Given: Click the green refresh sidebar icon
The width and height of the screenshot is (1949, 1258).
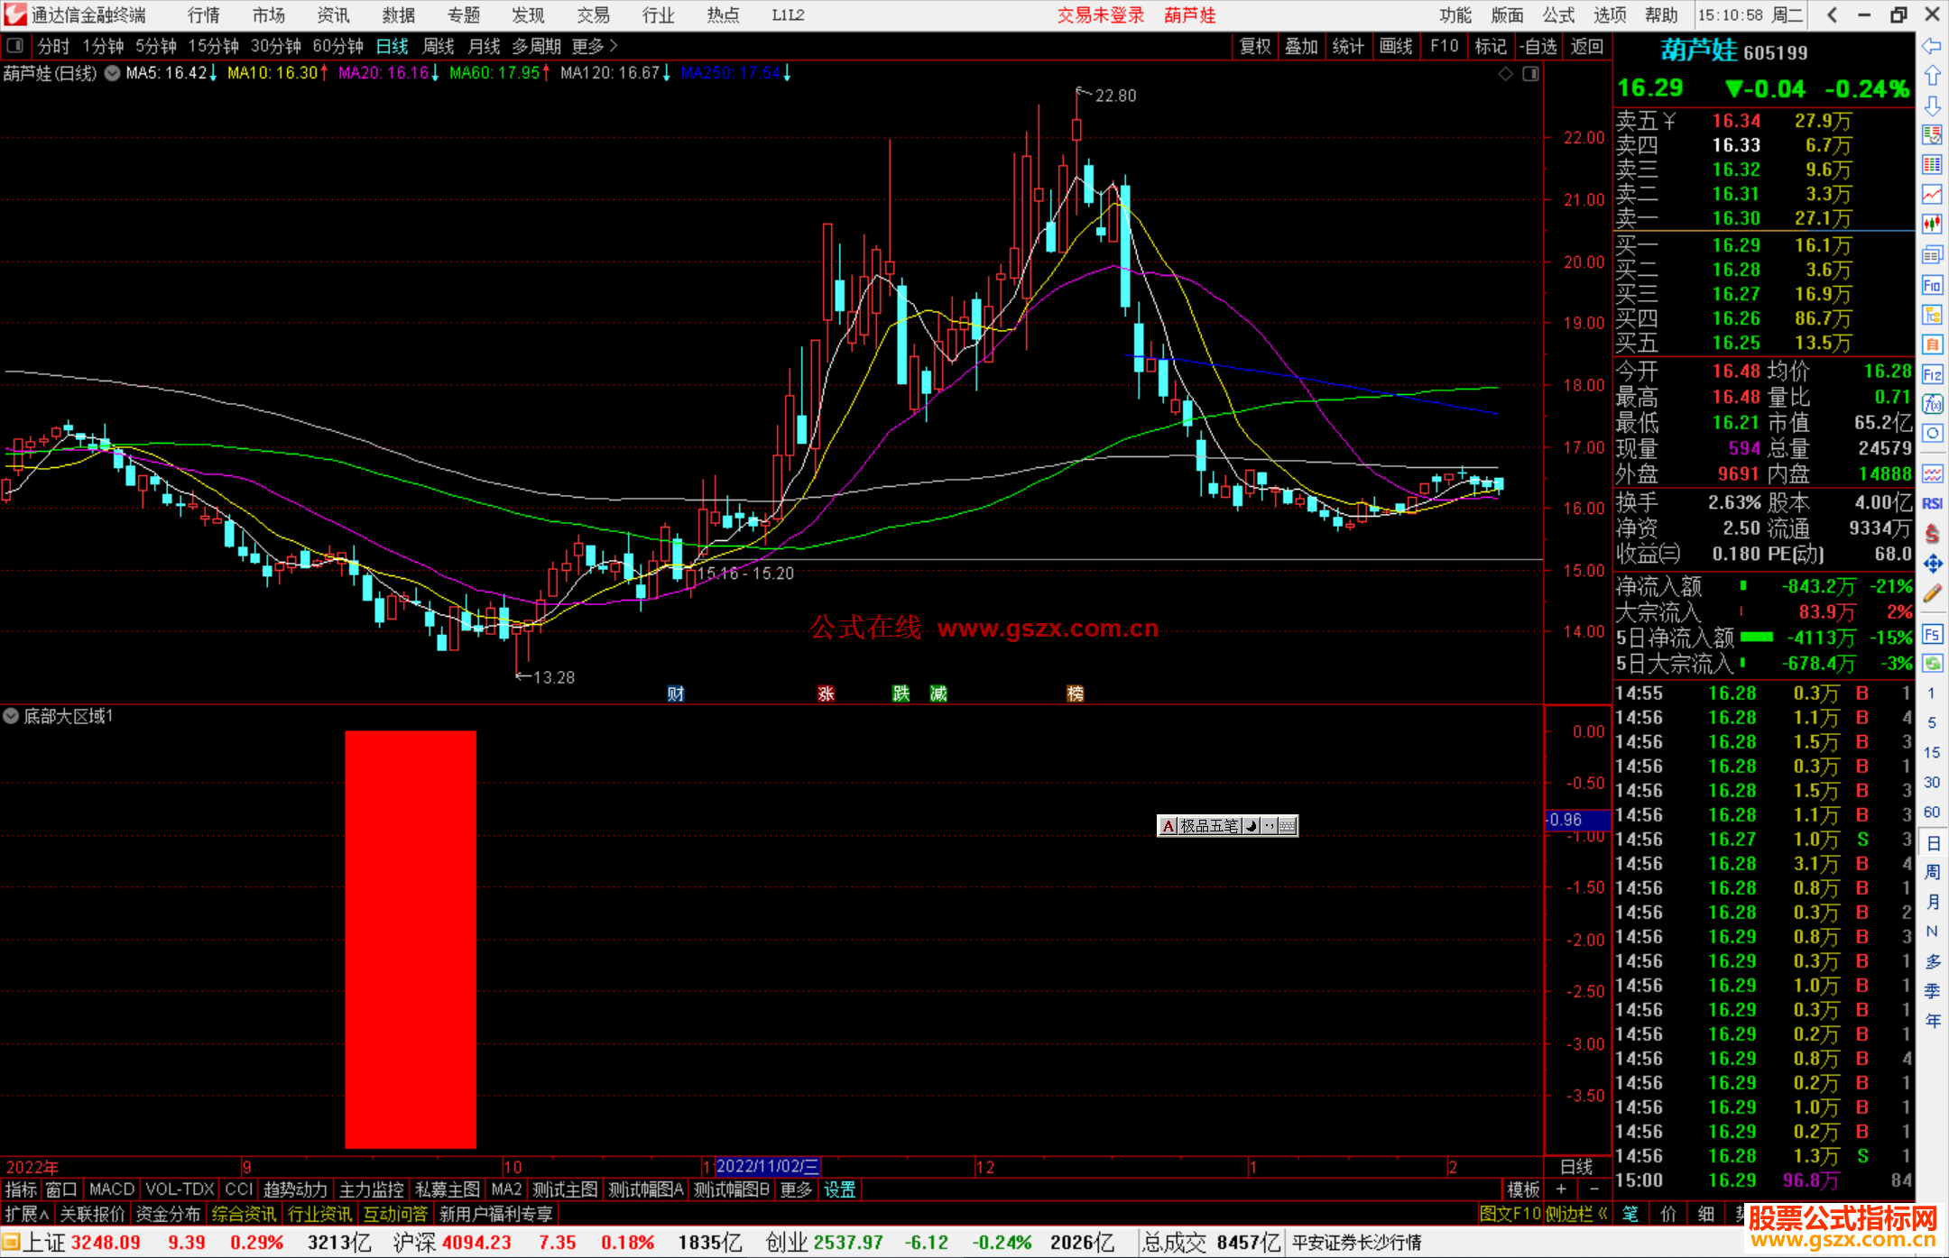Looking at the screenshot, I should pyautogui.click(x=1932, y=664).
